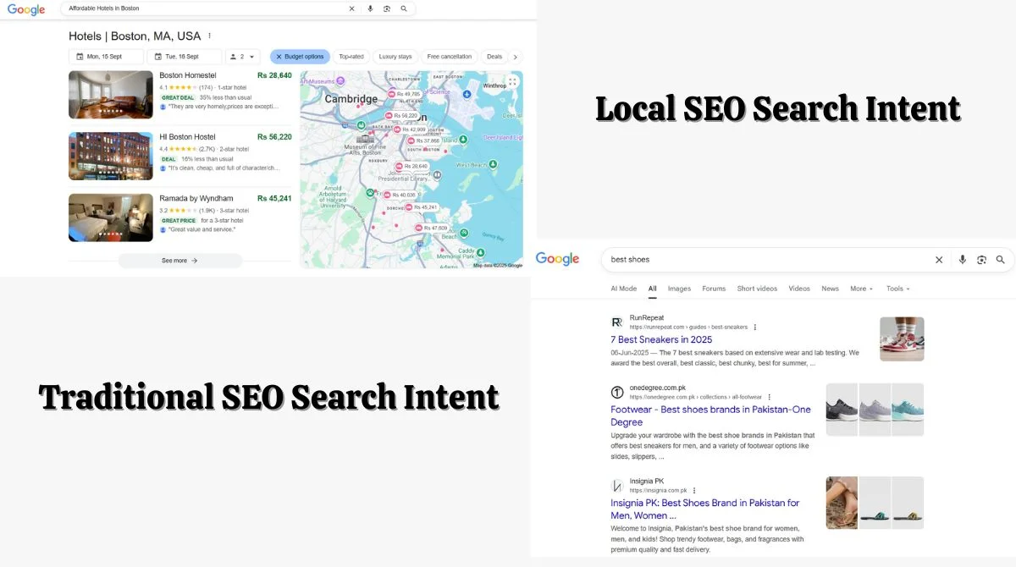The width and height of the screenshot is (1016, 567).
Task: Enable the Luxury stays filter chip
Action: pyautogui.click(x=395, y=57)
